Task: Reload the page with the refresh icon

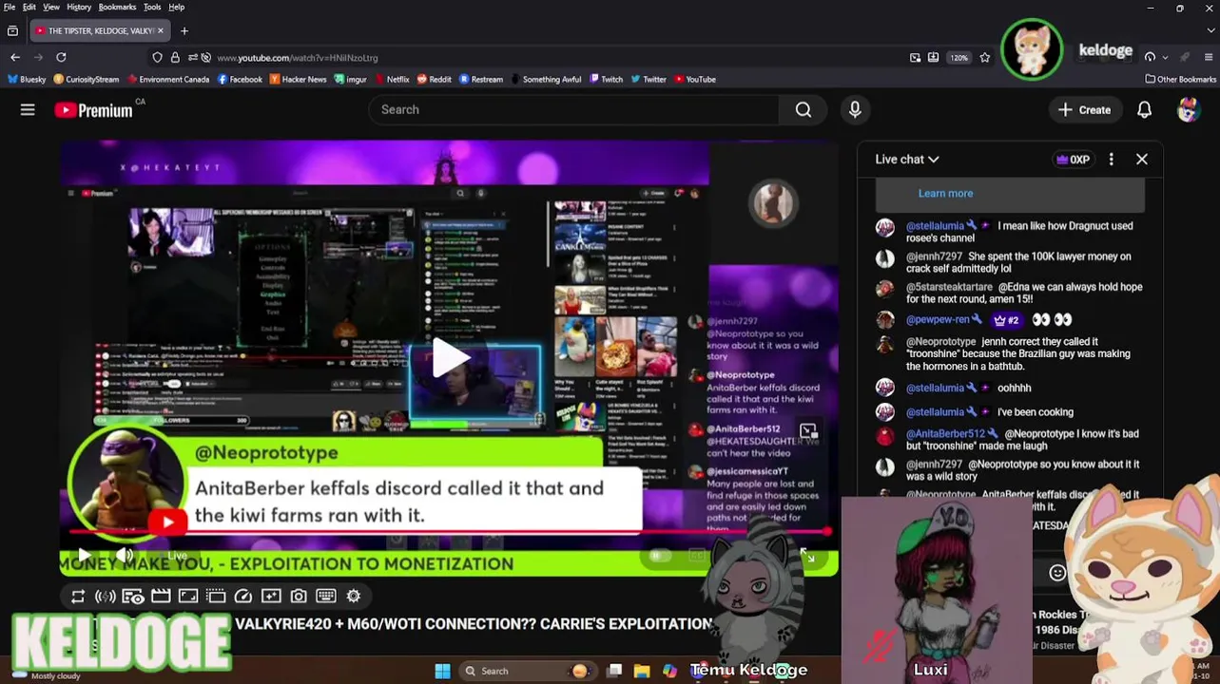Action: (61, 57)
